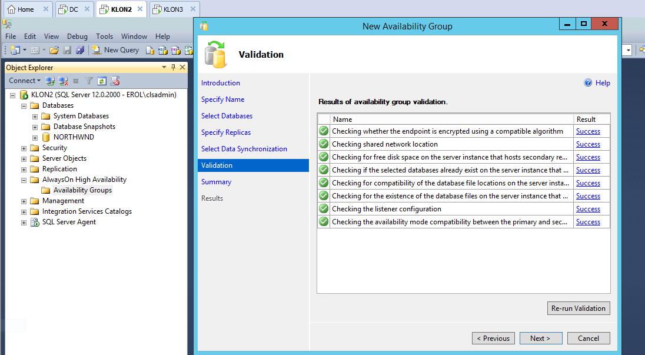The image size is (645, 355).
Task: Switch to the KLON3 tab
Action: (x=172, y=9)
